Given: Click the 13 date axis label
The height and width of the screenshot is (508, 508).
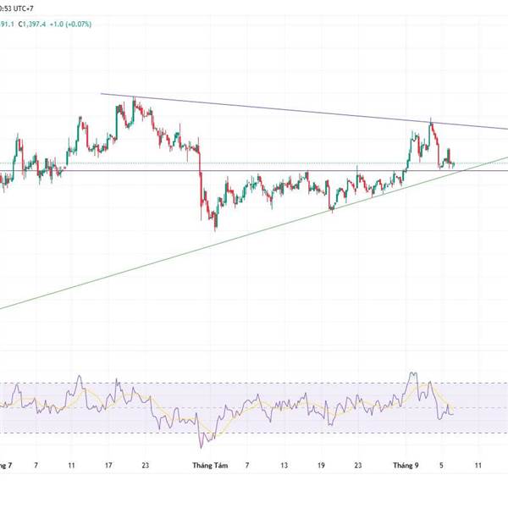Looking at the screenshot, I should click(x=284, y=466).
